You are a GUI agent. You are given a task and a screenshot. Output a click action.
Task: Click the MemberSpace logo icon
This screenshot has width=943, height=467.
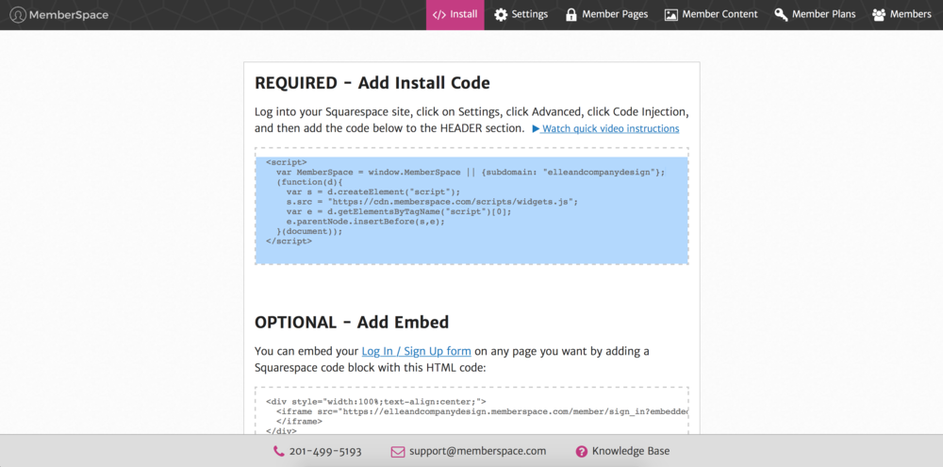[x=18, y=14]
